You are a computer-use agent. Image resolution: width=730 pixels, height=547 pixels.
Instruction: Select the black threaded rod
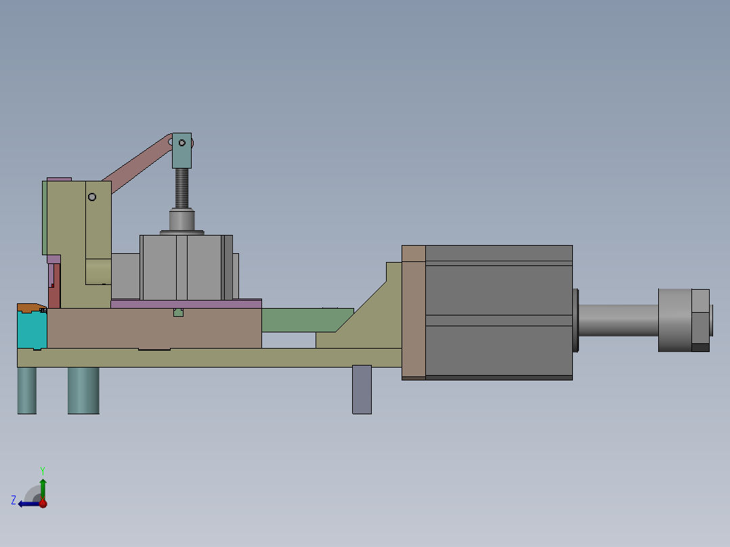coord(182,188)
